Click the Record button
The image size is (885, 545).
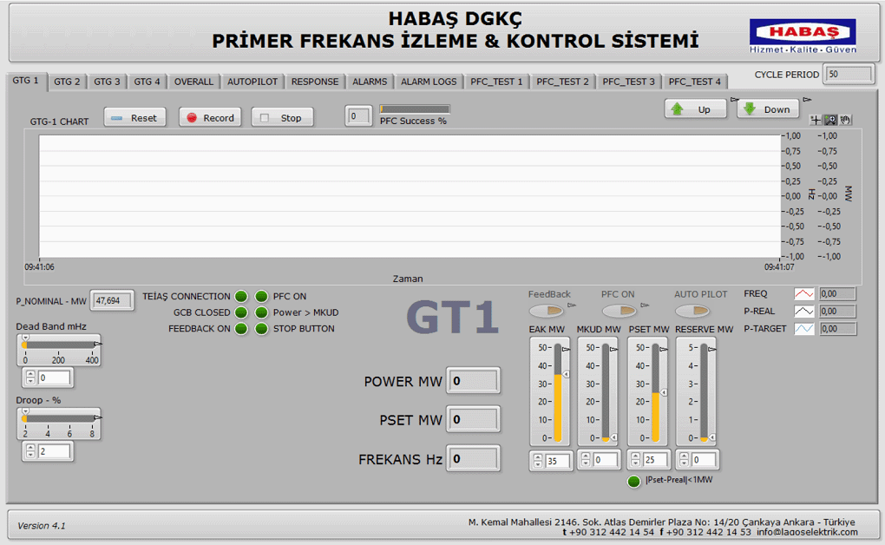point(210,117)
